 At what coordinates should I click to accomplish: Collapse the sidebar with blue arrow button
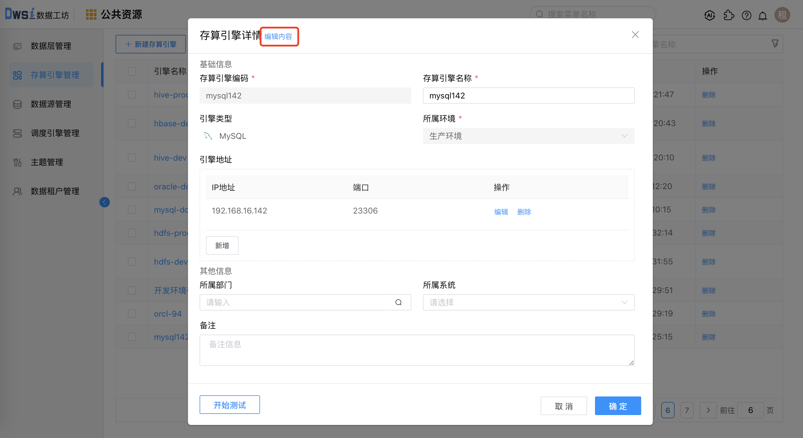[104, 202]
